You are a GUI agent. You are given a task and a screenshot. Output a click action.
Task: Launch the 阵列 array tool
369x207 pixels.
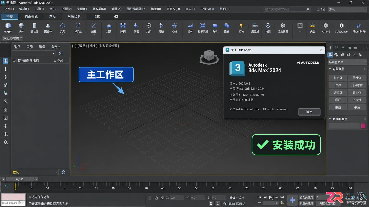tap(123, 28)
